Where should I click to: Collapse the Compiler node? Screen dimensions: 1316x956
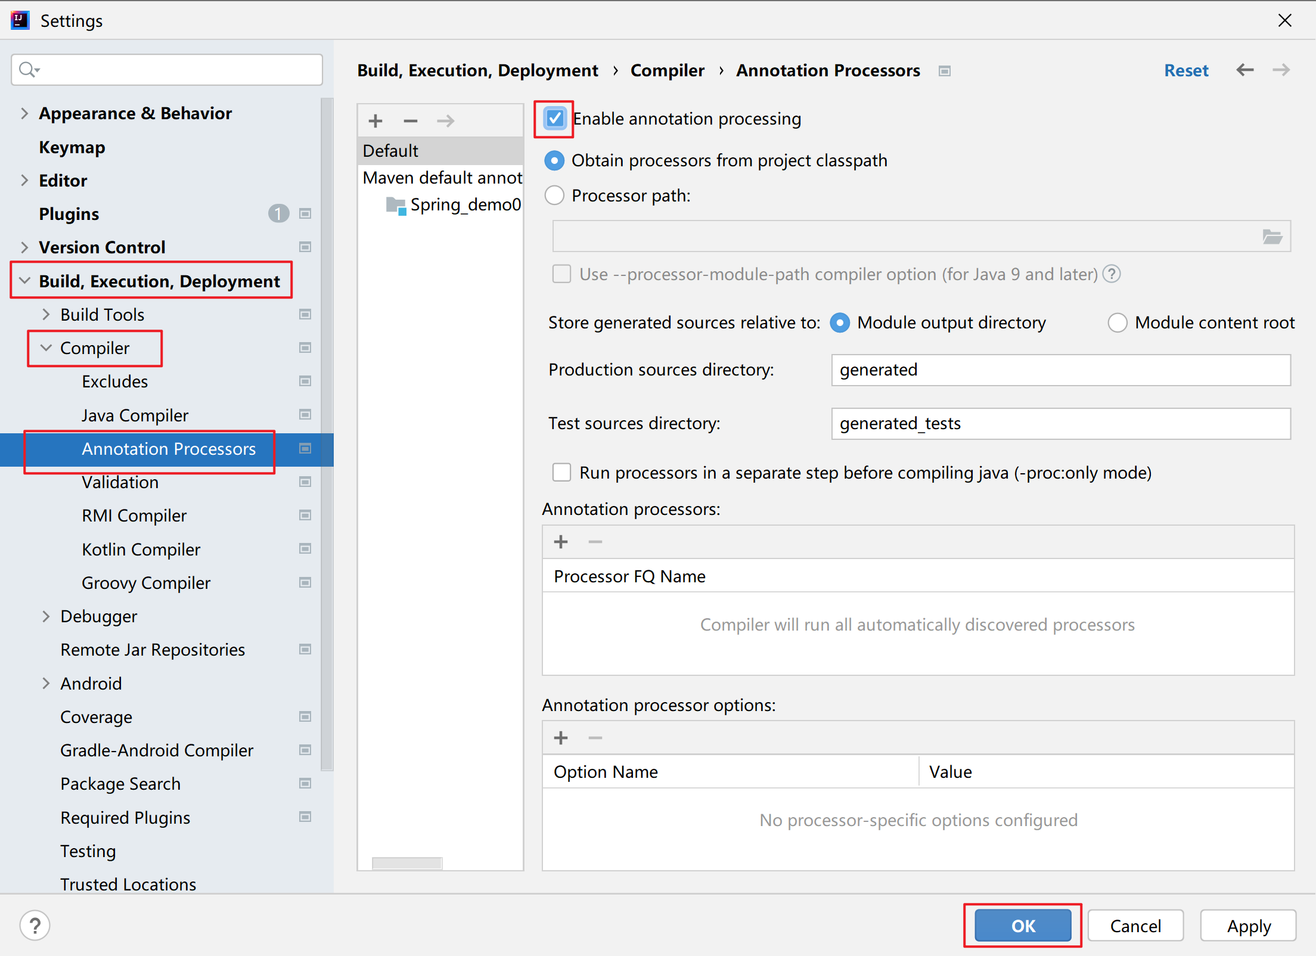coord(46,347)
